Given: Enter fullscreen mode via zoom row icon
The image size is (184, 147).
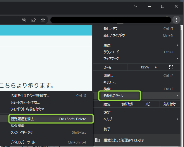Looking at the screenshot, I should [x=171, y=67].
